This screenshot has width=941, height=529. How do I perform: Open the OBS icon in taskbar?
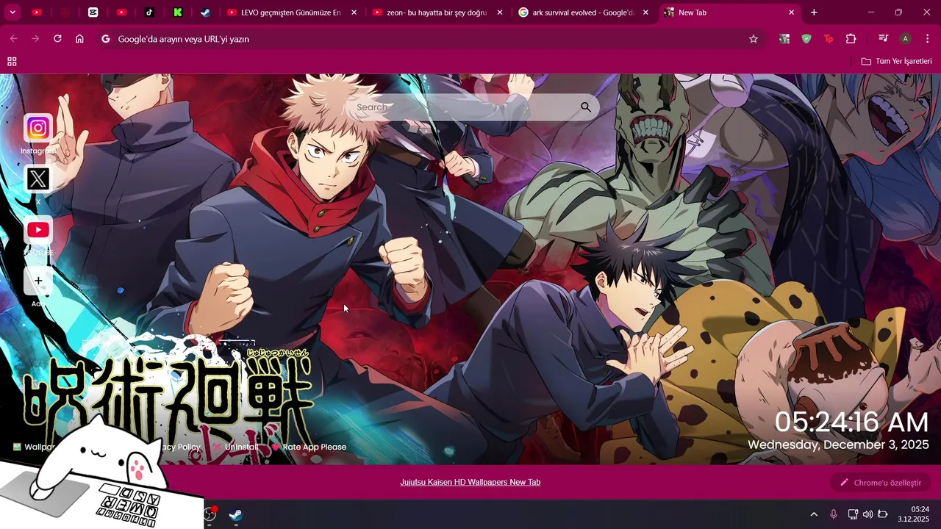click(x=210, y=515)
